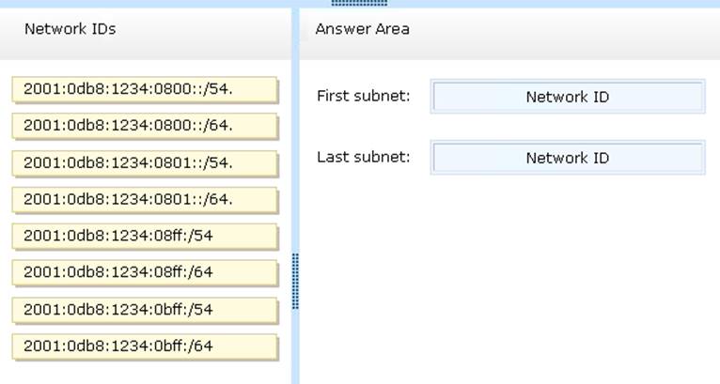Select the 2001:0db8:1234:08ff:/54 network ID tile
720x384 pixels.
145,236
